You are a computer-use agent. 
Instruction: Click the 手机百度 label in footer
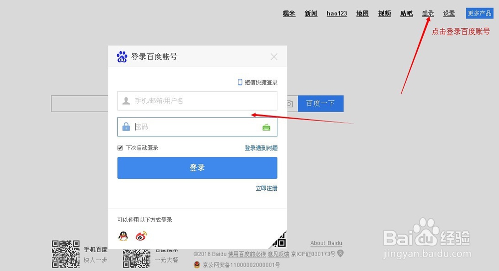coord(95,250)
